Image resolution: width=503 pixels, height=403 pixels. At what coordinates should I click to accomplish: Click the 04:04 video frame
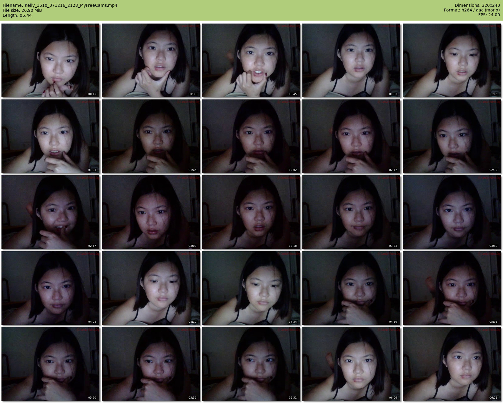click(50, 288)
